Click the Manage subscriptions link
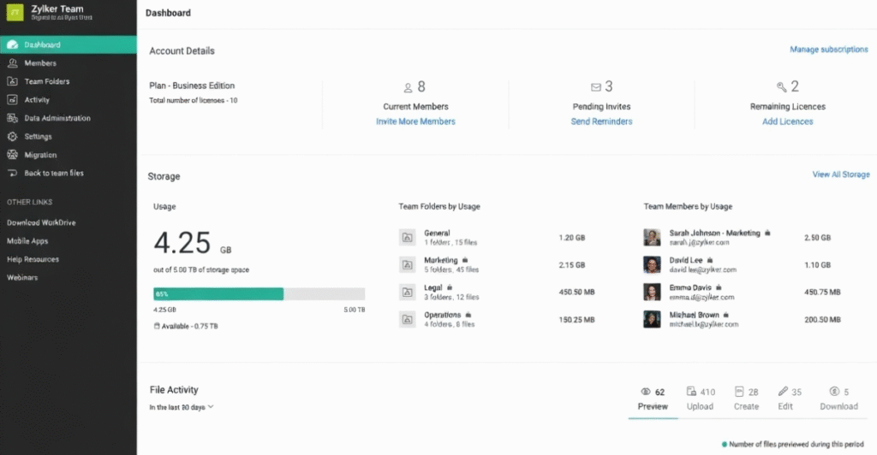 pos(829,49)
